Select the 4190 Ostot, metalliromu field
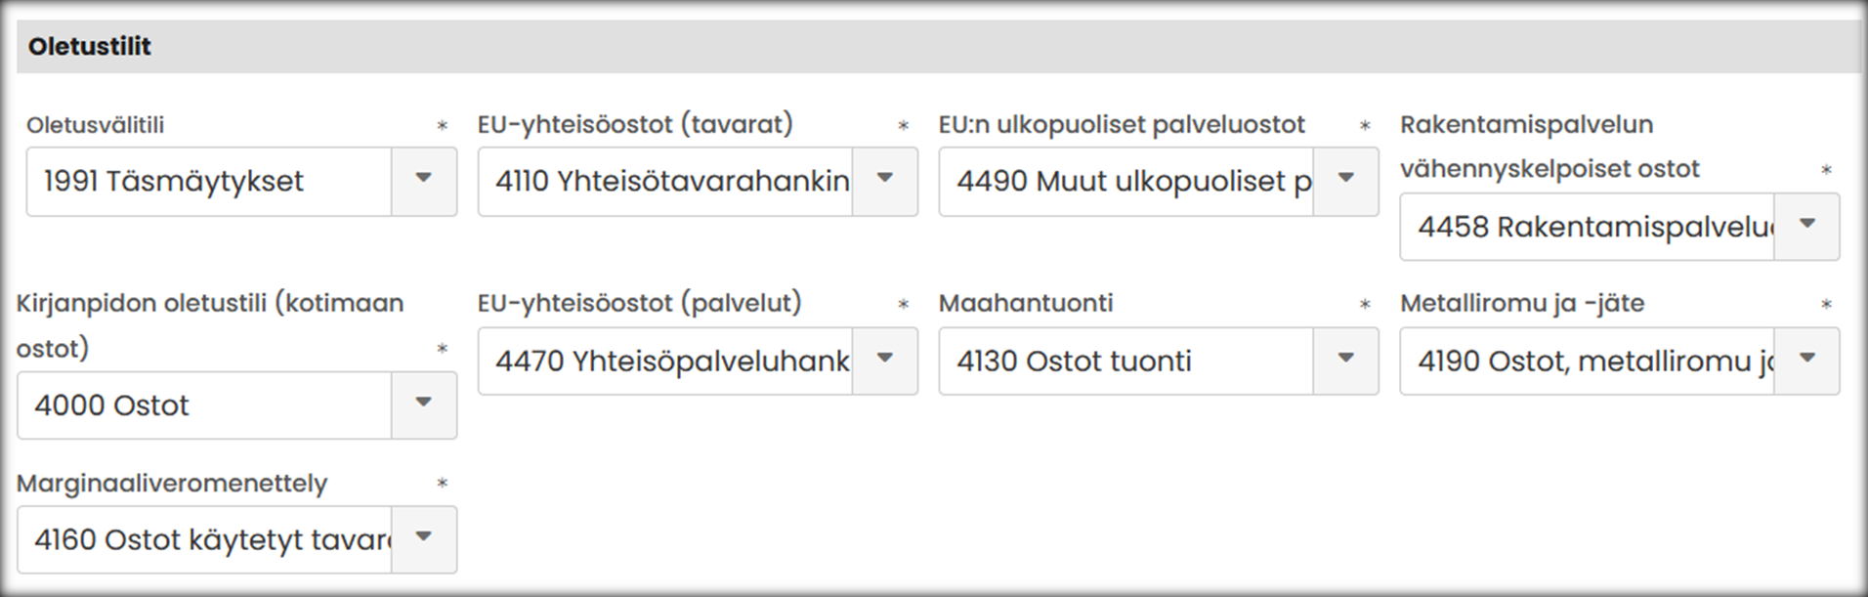The width and height of the screenshot is (1868, 597). (x=1588, y=361)
